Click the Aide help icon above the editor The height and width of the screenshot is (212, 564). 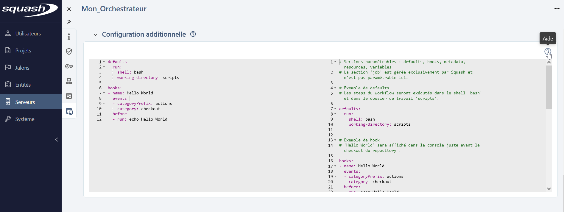(x=548, y=52)
